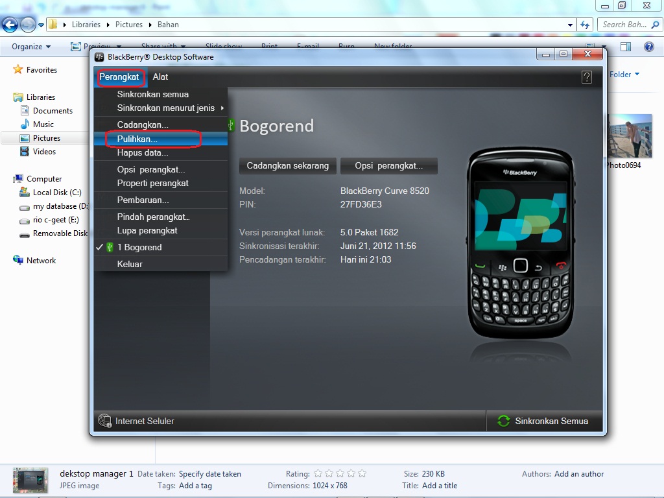Open the Alat menu
The height and width of the screenshot is (498, 664).
point(160,77)
